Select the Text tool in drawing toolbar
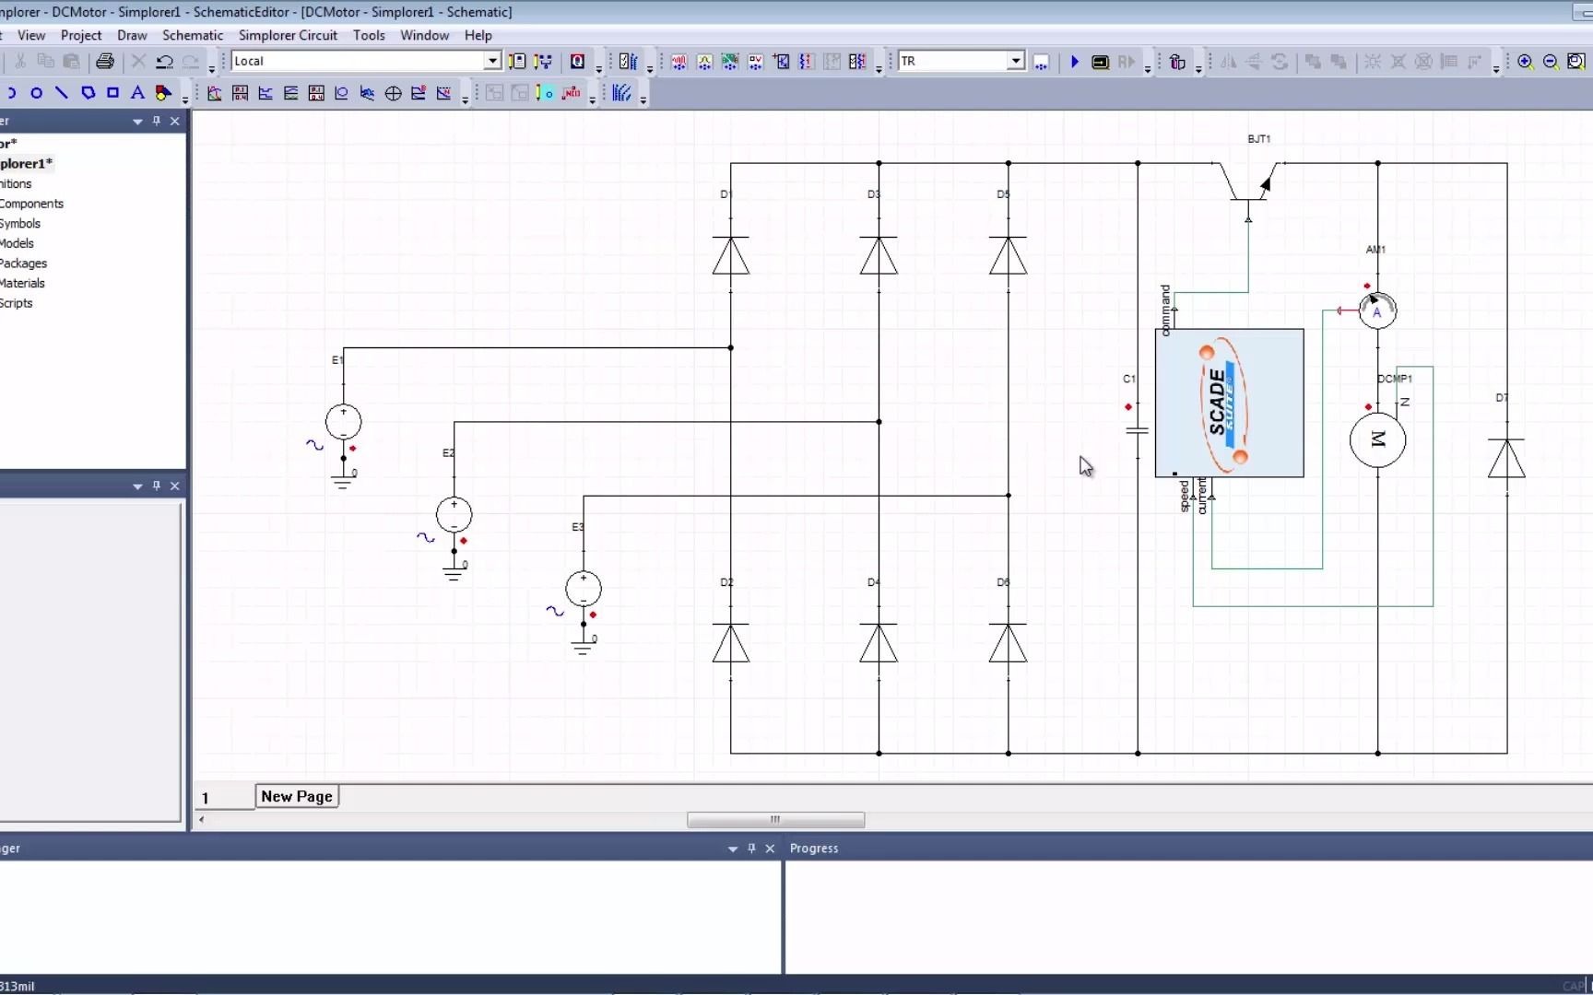 pos(137,92)
